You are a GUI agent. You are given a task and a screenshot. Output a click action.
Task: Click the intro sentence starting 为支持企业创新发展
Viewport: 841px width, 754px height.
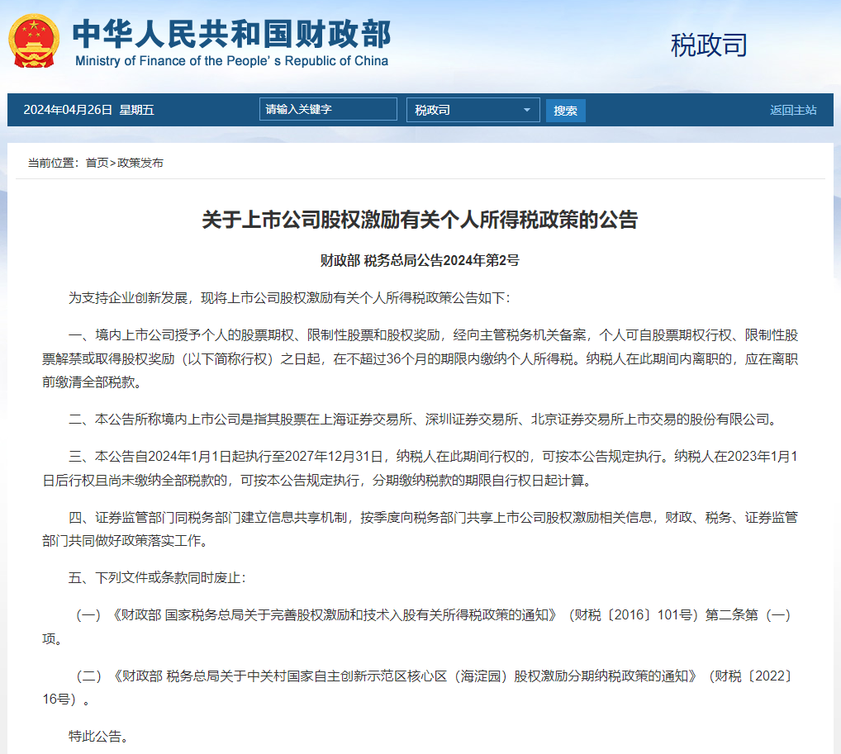click(x=289, y=297)
